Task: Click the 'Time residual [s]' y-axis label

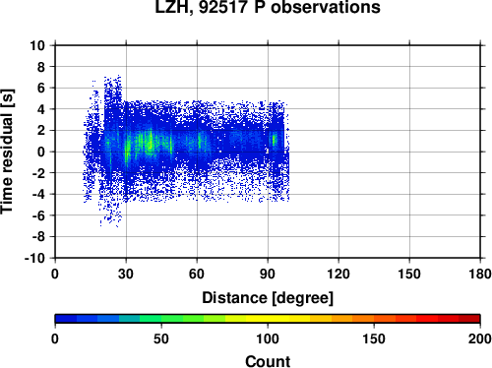Action: [x=7, y=152]
